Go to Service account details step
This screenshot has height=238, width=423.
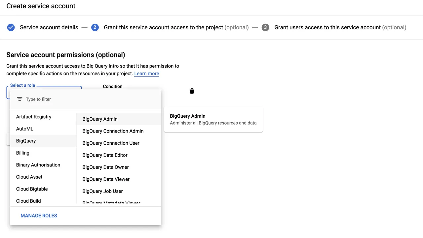coord(49,27)
